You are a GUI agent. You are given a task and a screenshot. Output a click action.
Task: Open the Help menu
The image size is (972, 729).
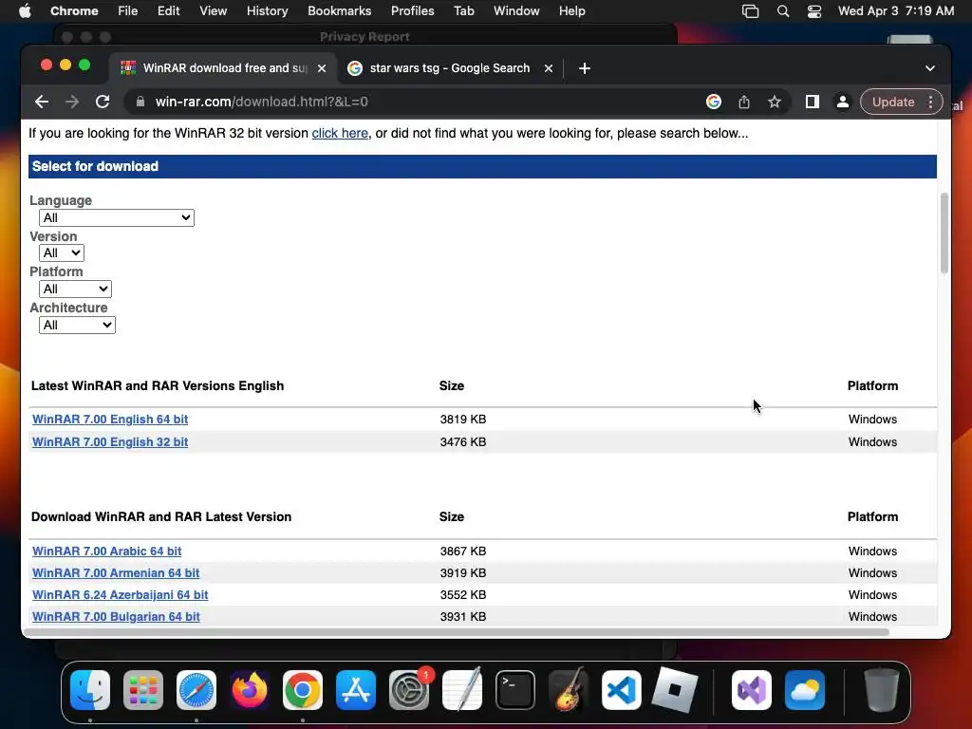point(571,11)
